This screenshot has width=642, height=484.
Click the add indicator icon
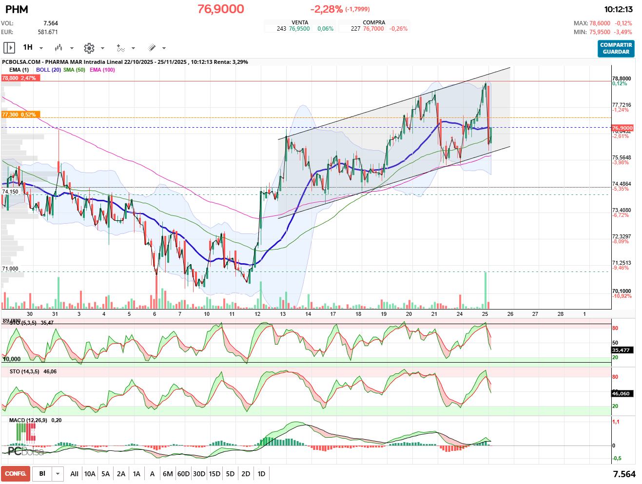point(120,48)
